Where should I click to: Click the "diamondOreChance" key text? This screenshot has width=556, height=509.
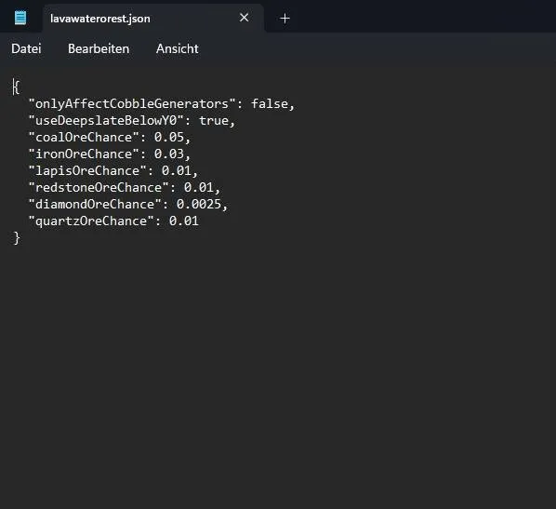pos(95,204)
